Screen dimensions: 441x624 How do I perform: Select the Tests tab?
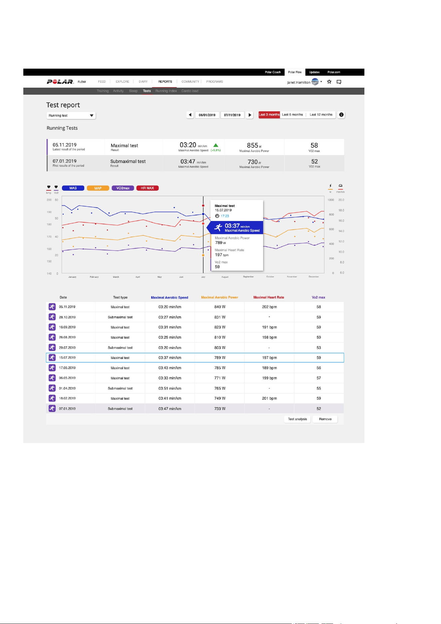coord(147,91)
